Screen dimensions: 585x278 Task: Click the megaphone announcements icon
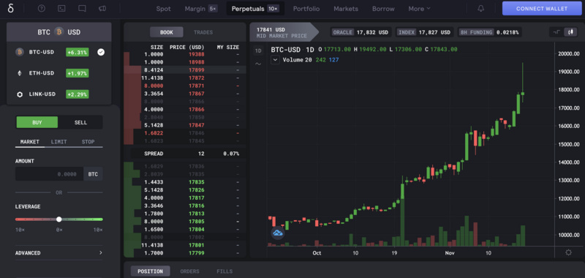pyautogui.click(x=102, y=9)
